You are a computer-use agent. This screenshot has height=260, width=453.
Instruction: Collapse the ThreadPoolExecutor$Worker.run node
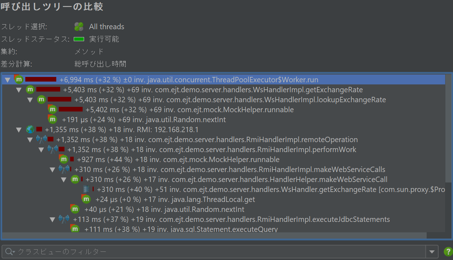tap(7, 80)
